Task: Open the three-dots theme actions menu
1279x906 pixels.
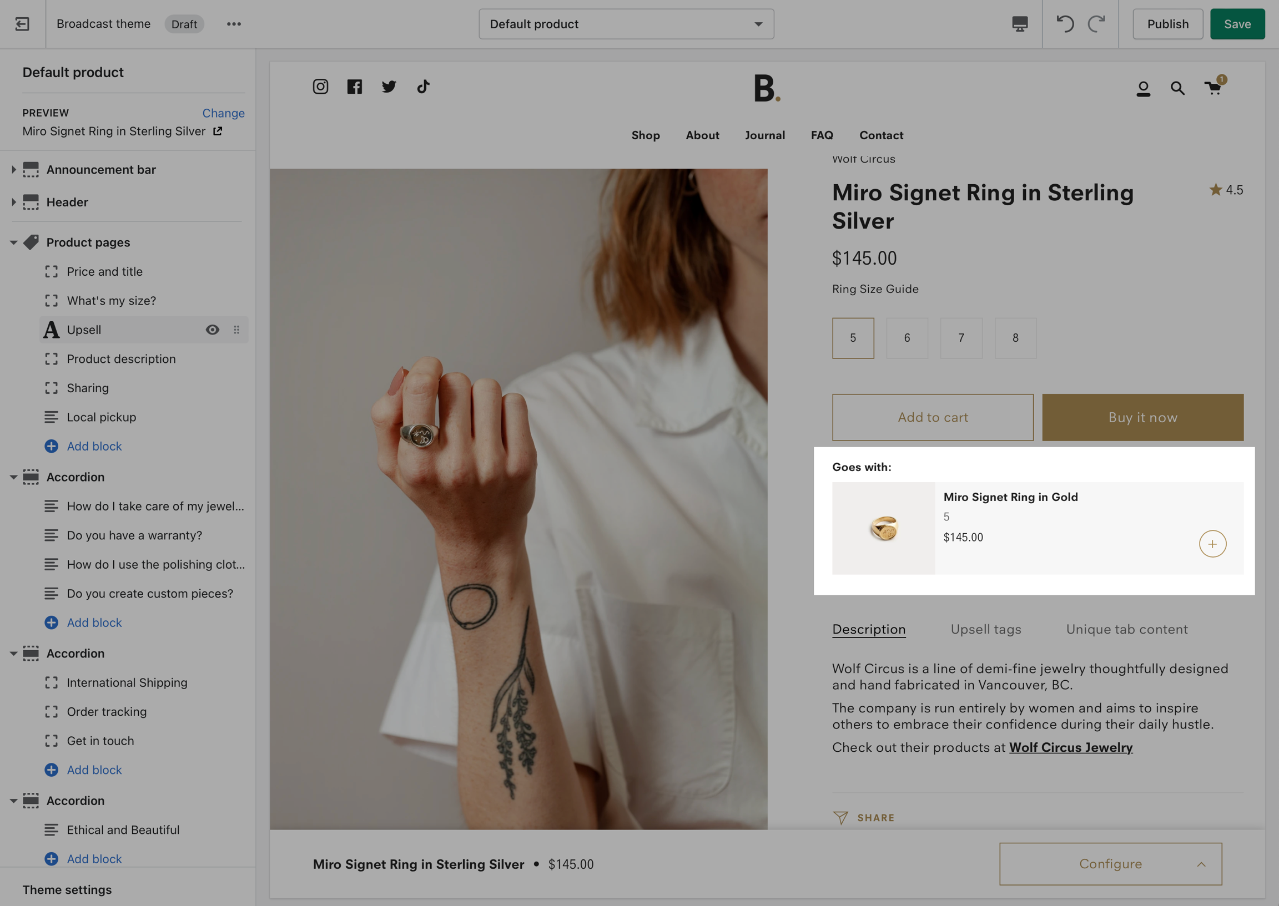Action: (234, 24)
